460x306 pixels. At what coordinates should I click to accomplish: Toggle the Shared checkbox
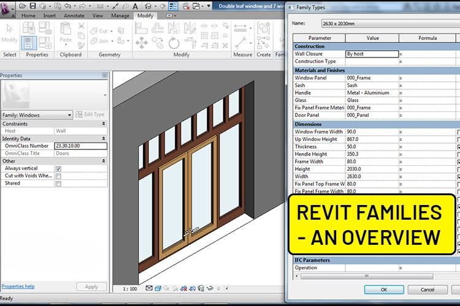point(58,184)
